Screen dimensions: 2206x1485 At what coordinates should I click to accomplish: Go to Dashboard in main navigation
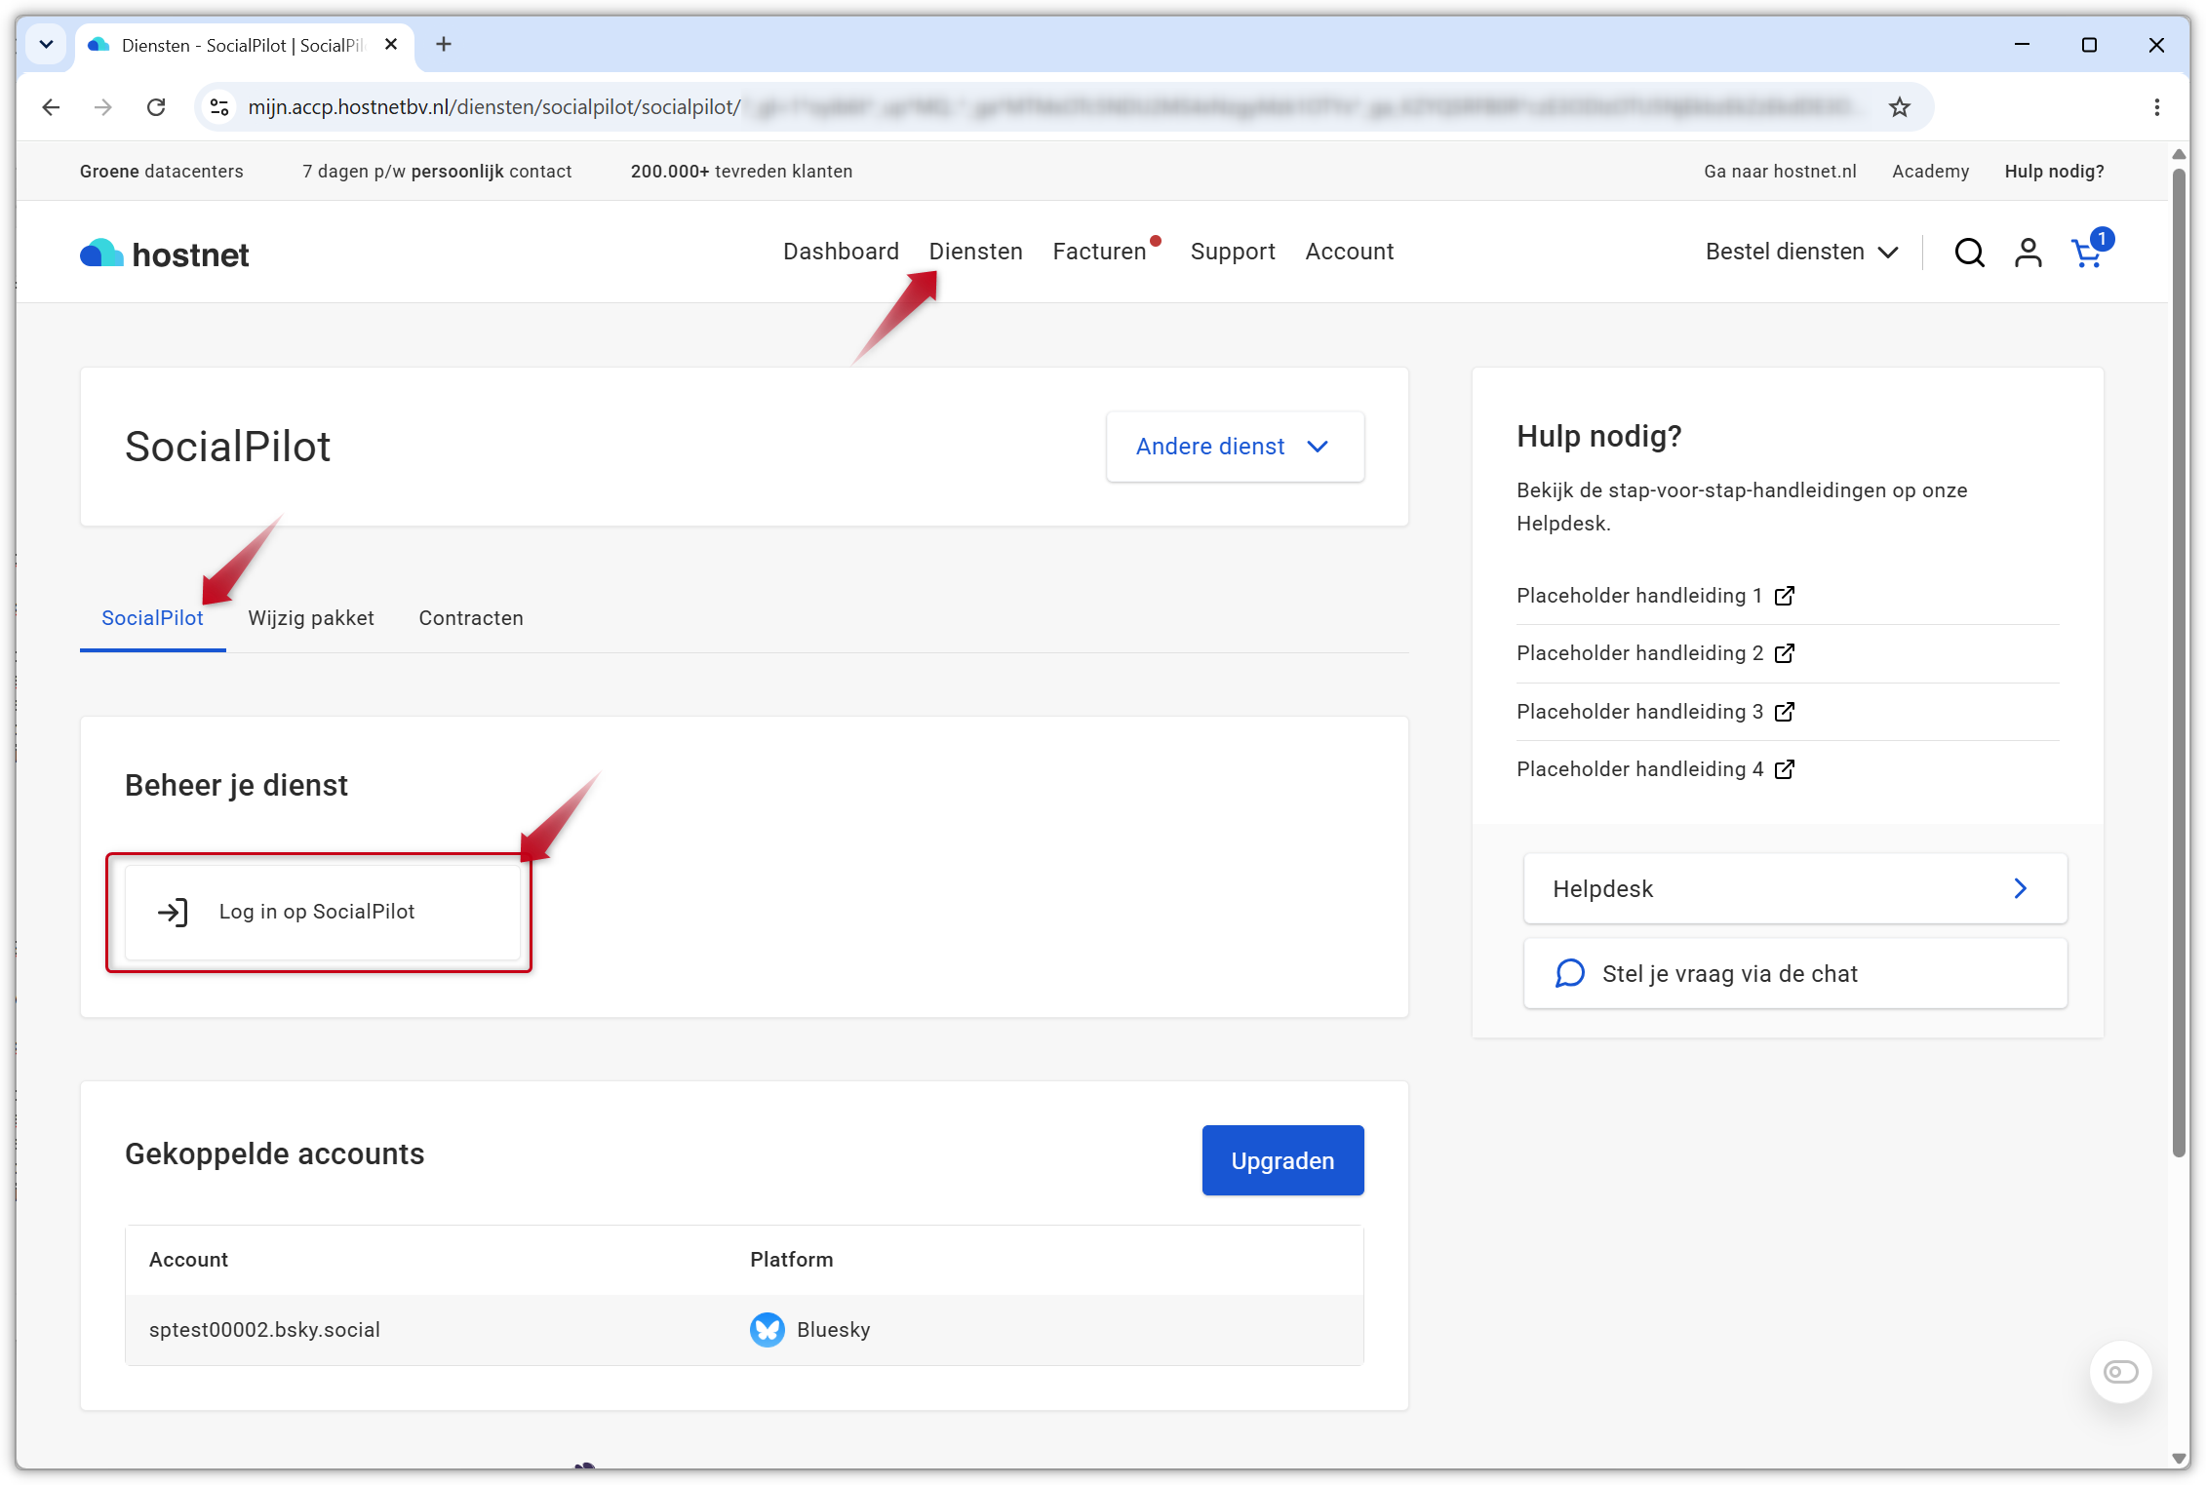click(x=841, y=252)
